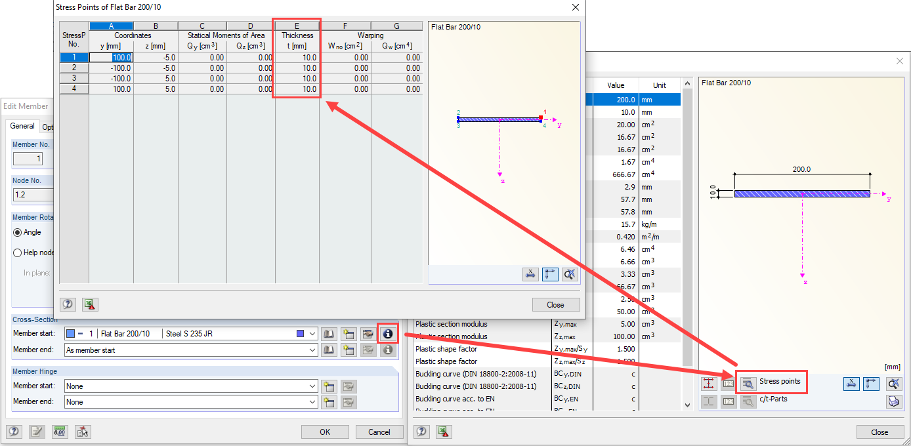Expand Member end cross-section dropdown

[x=312, y=350]
